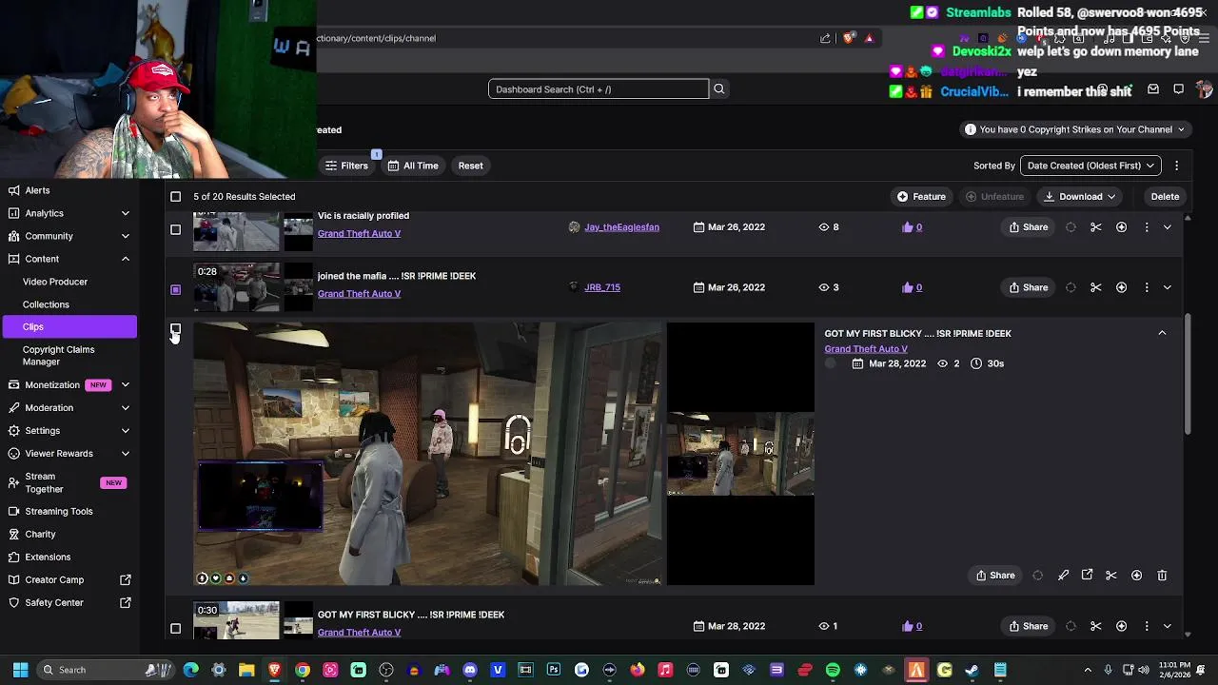Click the Windows Start button
The width and height of the screenshot is (1218, 685).
[x=20, y=670]
